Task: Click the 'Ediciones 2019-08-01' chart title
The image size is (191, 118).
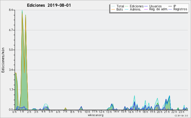Action: click(x=49, y=5)
